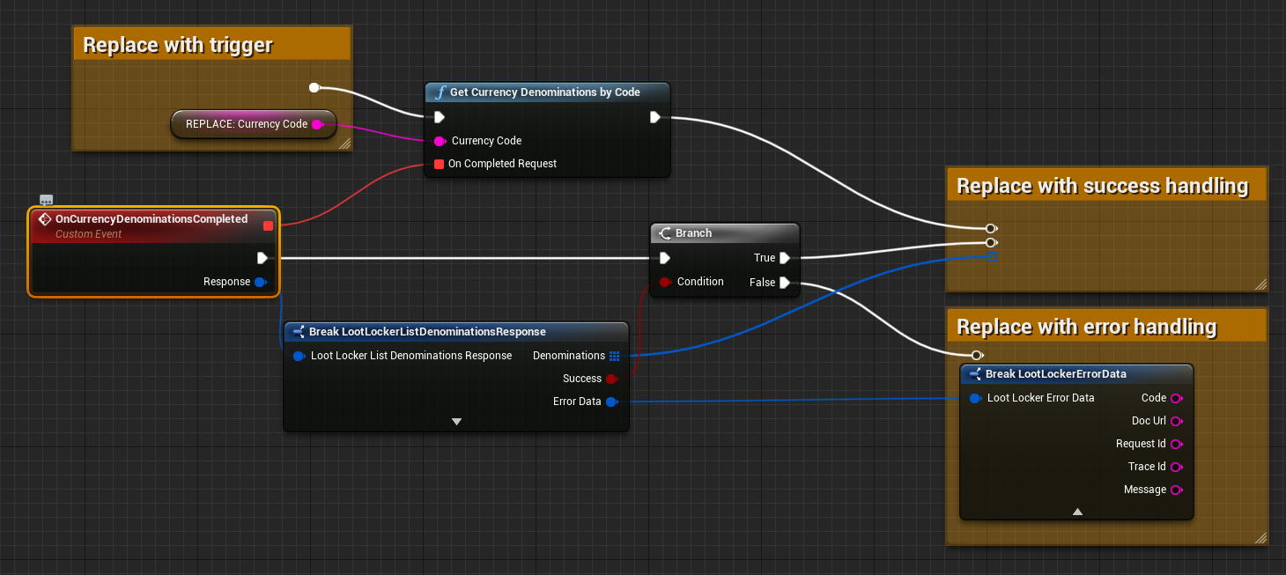This screenshot has width=1286, height=575.
Task: Select the Replace with success handling comment
Action: (1102, 186)
